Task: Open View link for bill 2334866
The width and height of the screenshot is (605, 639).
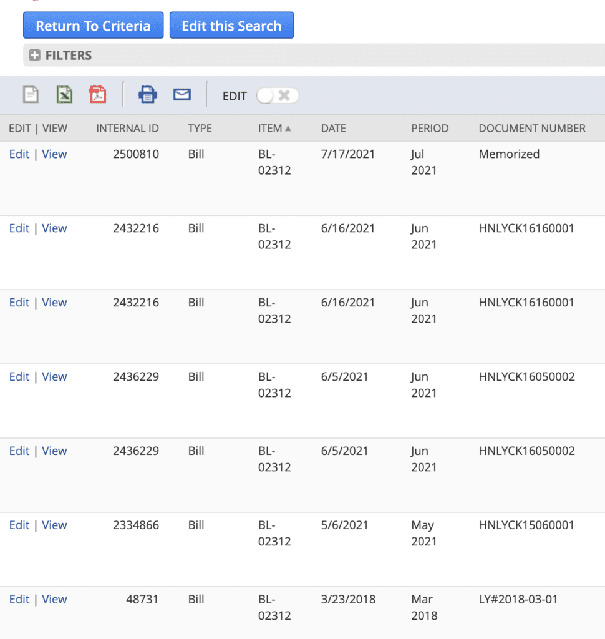Action: click(x=54, y=525)
